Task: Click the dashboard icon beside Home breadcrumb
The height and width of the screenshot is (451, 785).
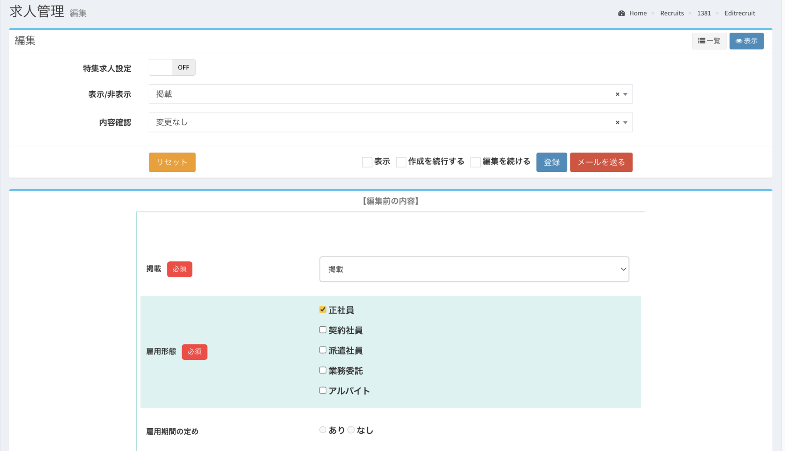Action: [621, 13]
